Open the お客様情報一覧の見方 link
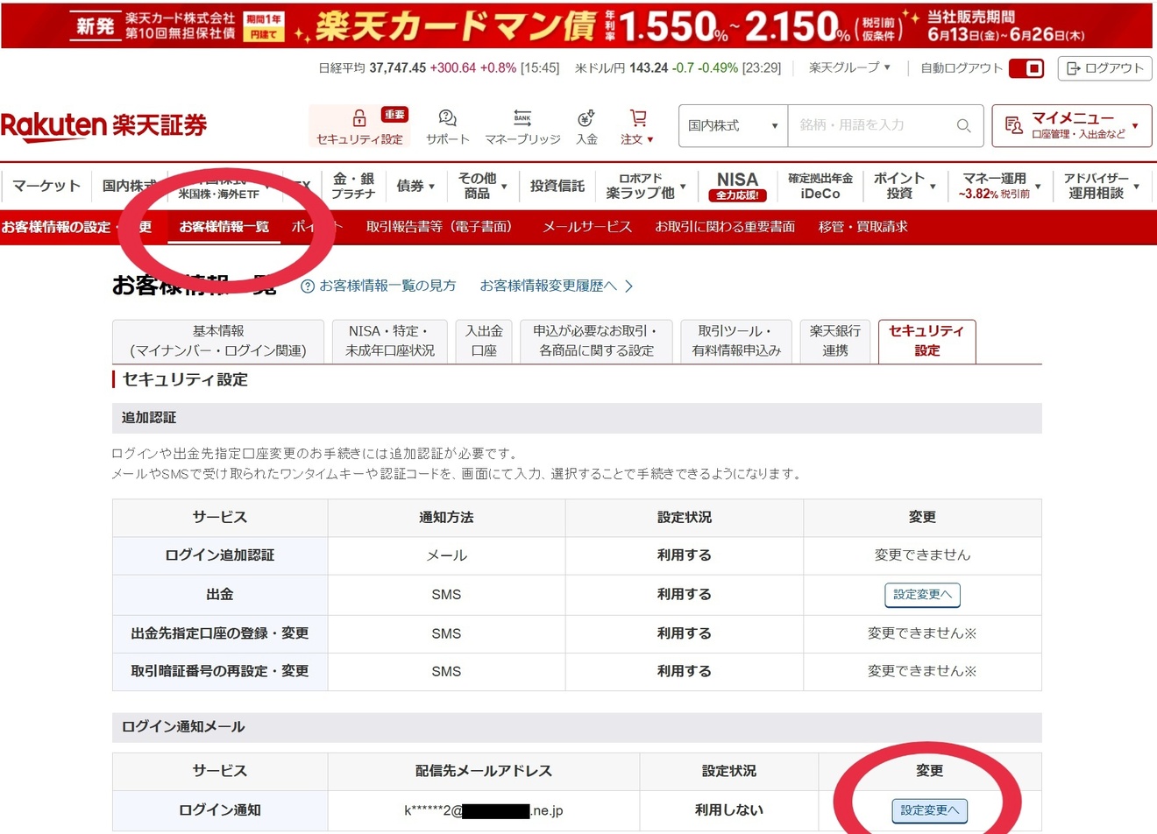 point(387,286)
